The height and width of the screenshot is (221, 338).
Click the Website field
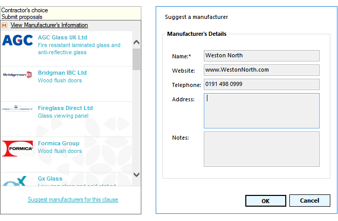262,70
